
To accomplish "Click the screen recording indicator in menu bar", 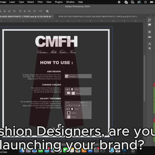I will (x=119, y=2).
